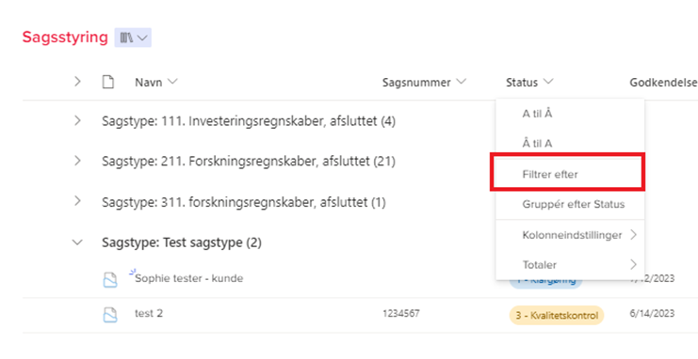This screenshot has width=698, height=359.
Task: Click the 3 - Kvalitetskontrol status badge
Action: click(557, 316)
